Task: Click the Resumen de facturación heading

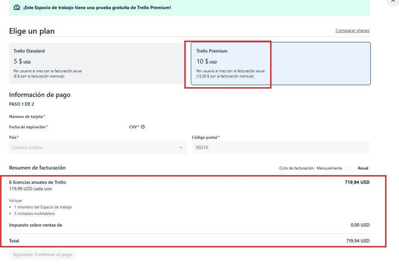Action: [x=38, y=167]
